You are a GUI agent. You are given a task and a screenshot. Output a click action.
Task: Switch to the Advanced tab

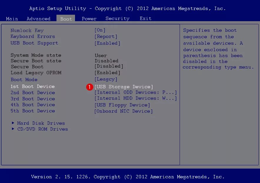point(39,19)
